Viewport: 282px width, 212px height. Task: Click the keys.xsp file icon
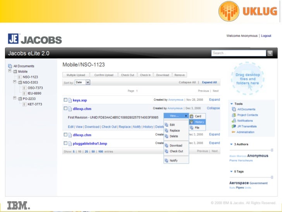tap(70, 100)
